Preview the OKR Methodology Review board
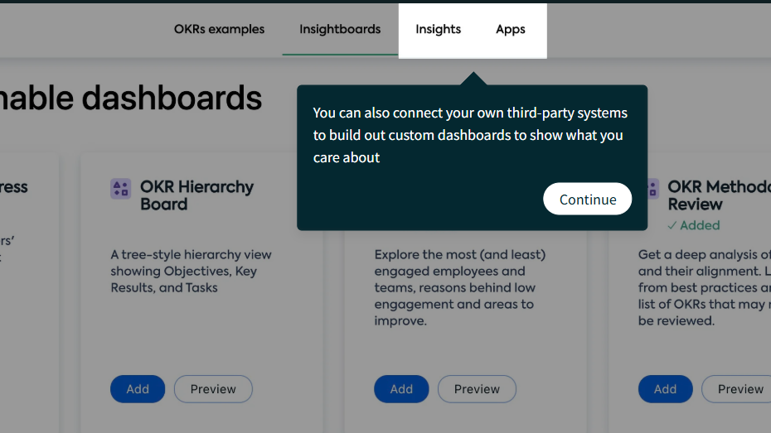This screenshot has height=433, width=771. coord(736,389)
